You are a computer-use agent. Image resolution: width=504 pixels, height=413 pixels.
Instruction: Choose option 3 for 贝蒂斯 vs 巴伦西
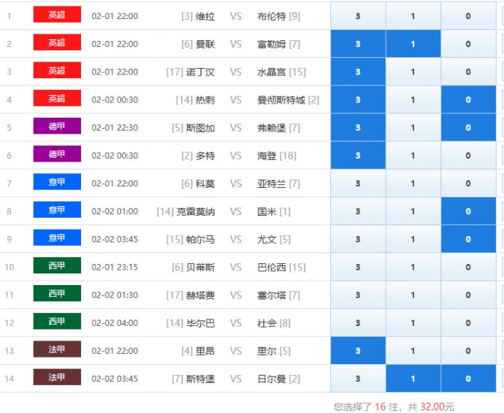(x=358, y=268)
